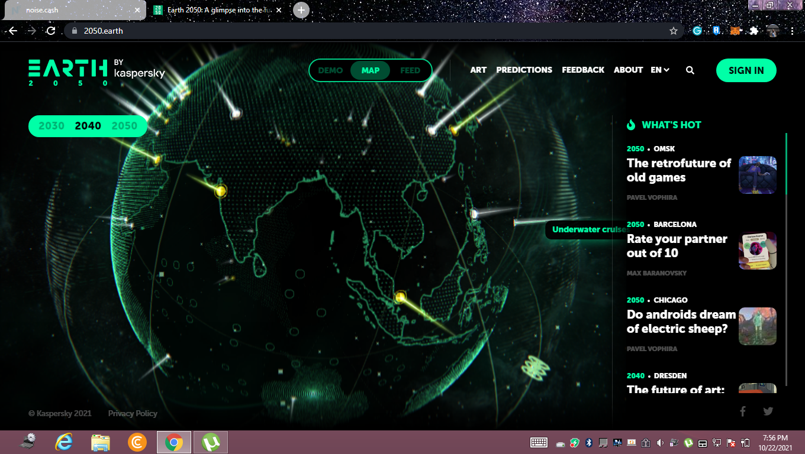Click the SIGN IN button
Viewport: 805px width, 454px height.
coord(746,70)
